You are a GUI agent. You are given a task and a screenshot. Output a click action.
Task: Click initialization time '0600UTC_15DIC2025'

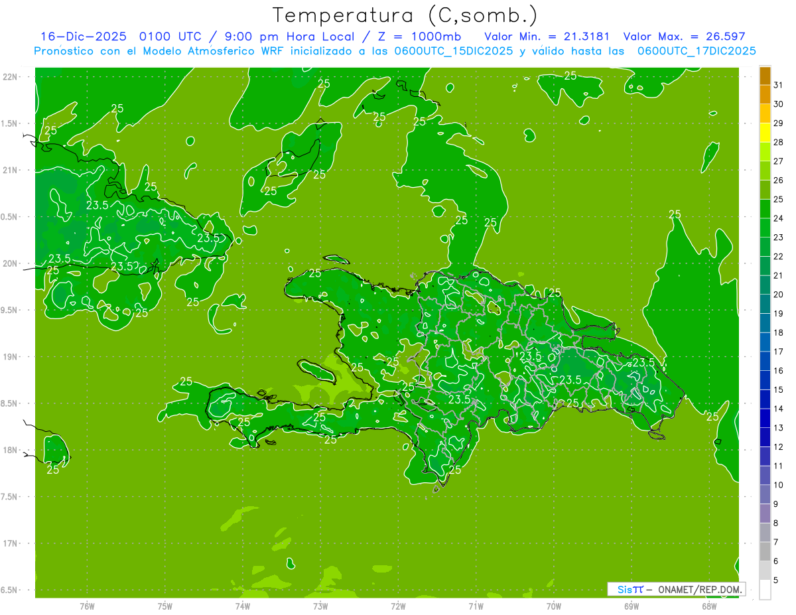(453, 51)
